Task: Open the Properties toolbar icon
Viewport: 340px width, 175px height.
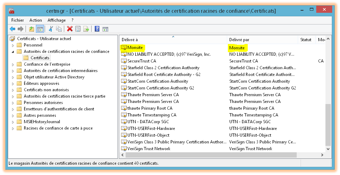Action: (x=78, y=29)
